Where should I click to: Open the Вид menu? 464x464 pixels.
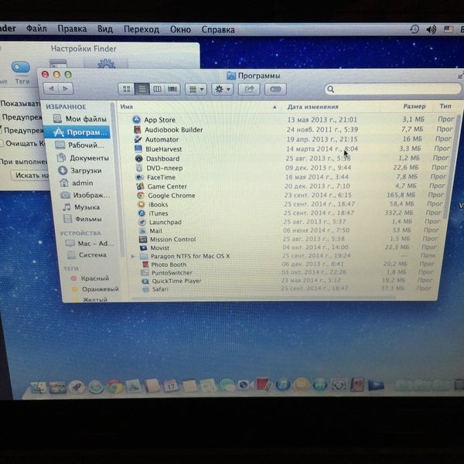pos(105,29)
